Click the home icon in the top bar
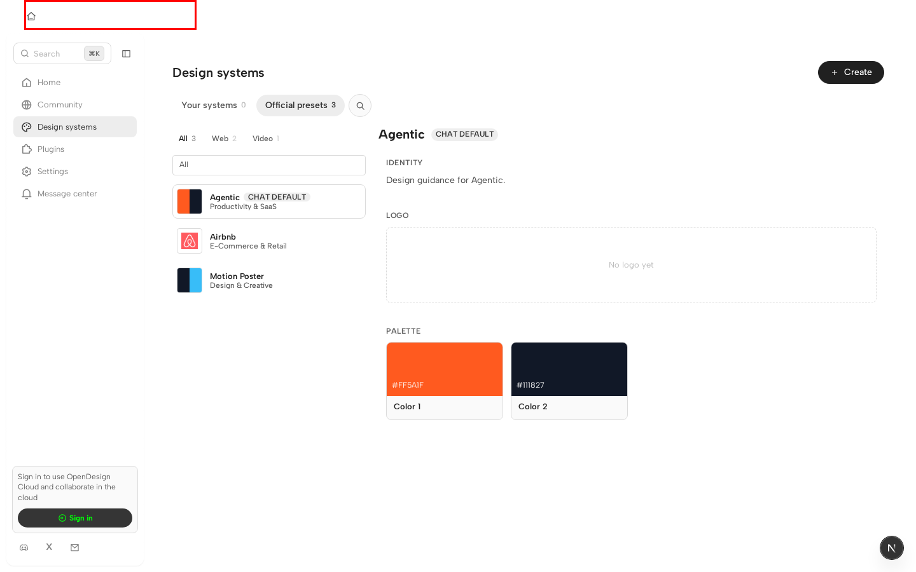Viewport: 916px width, 572px height. click(x=31, y=16)
